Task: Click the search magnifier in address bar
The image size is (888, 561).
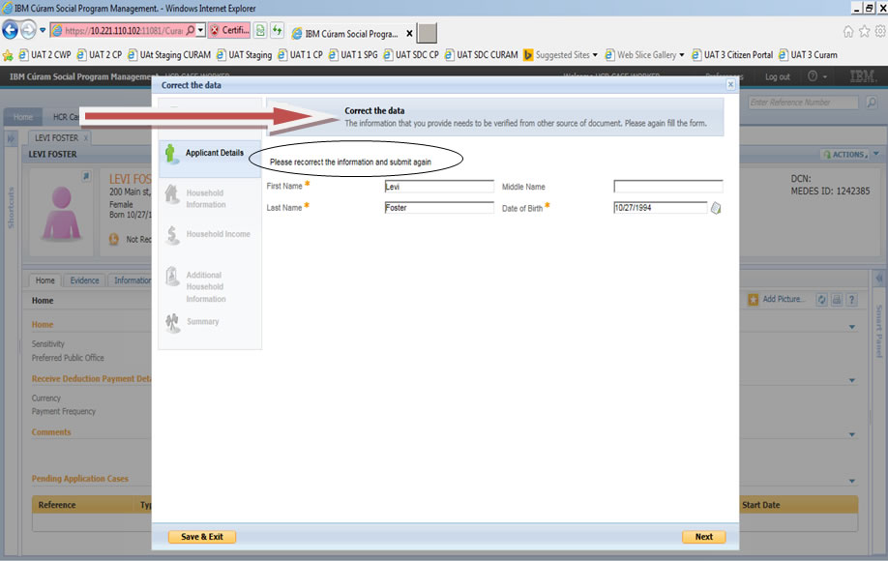Action: [x=191, y=30]
